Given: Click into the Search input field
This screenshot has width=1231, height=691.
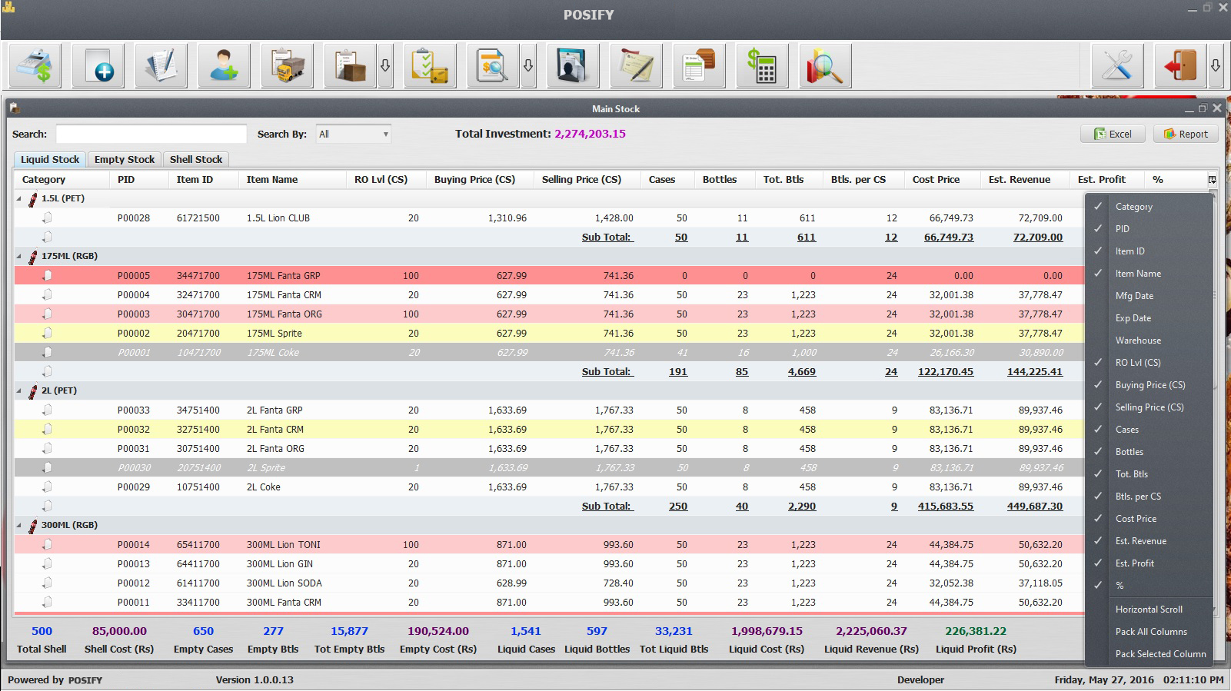Looking at the screenshot, I should point(151,135).
